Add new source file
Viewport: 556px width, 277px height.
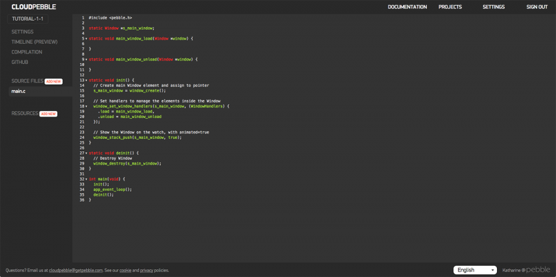tap(54, 81)
